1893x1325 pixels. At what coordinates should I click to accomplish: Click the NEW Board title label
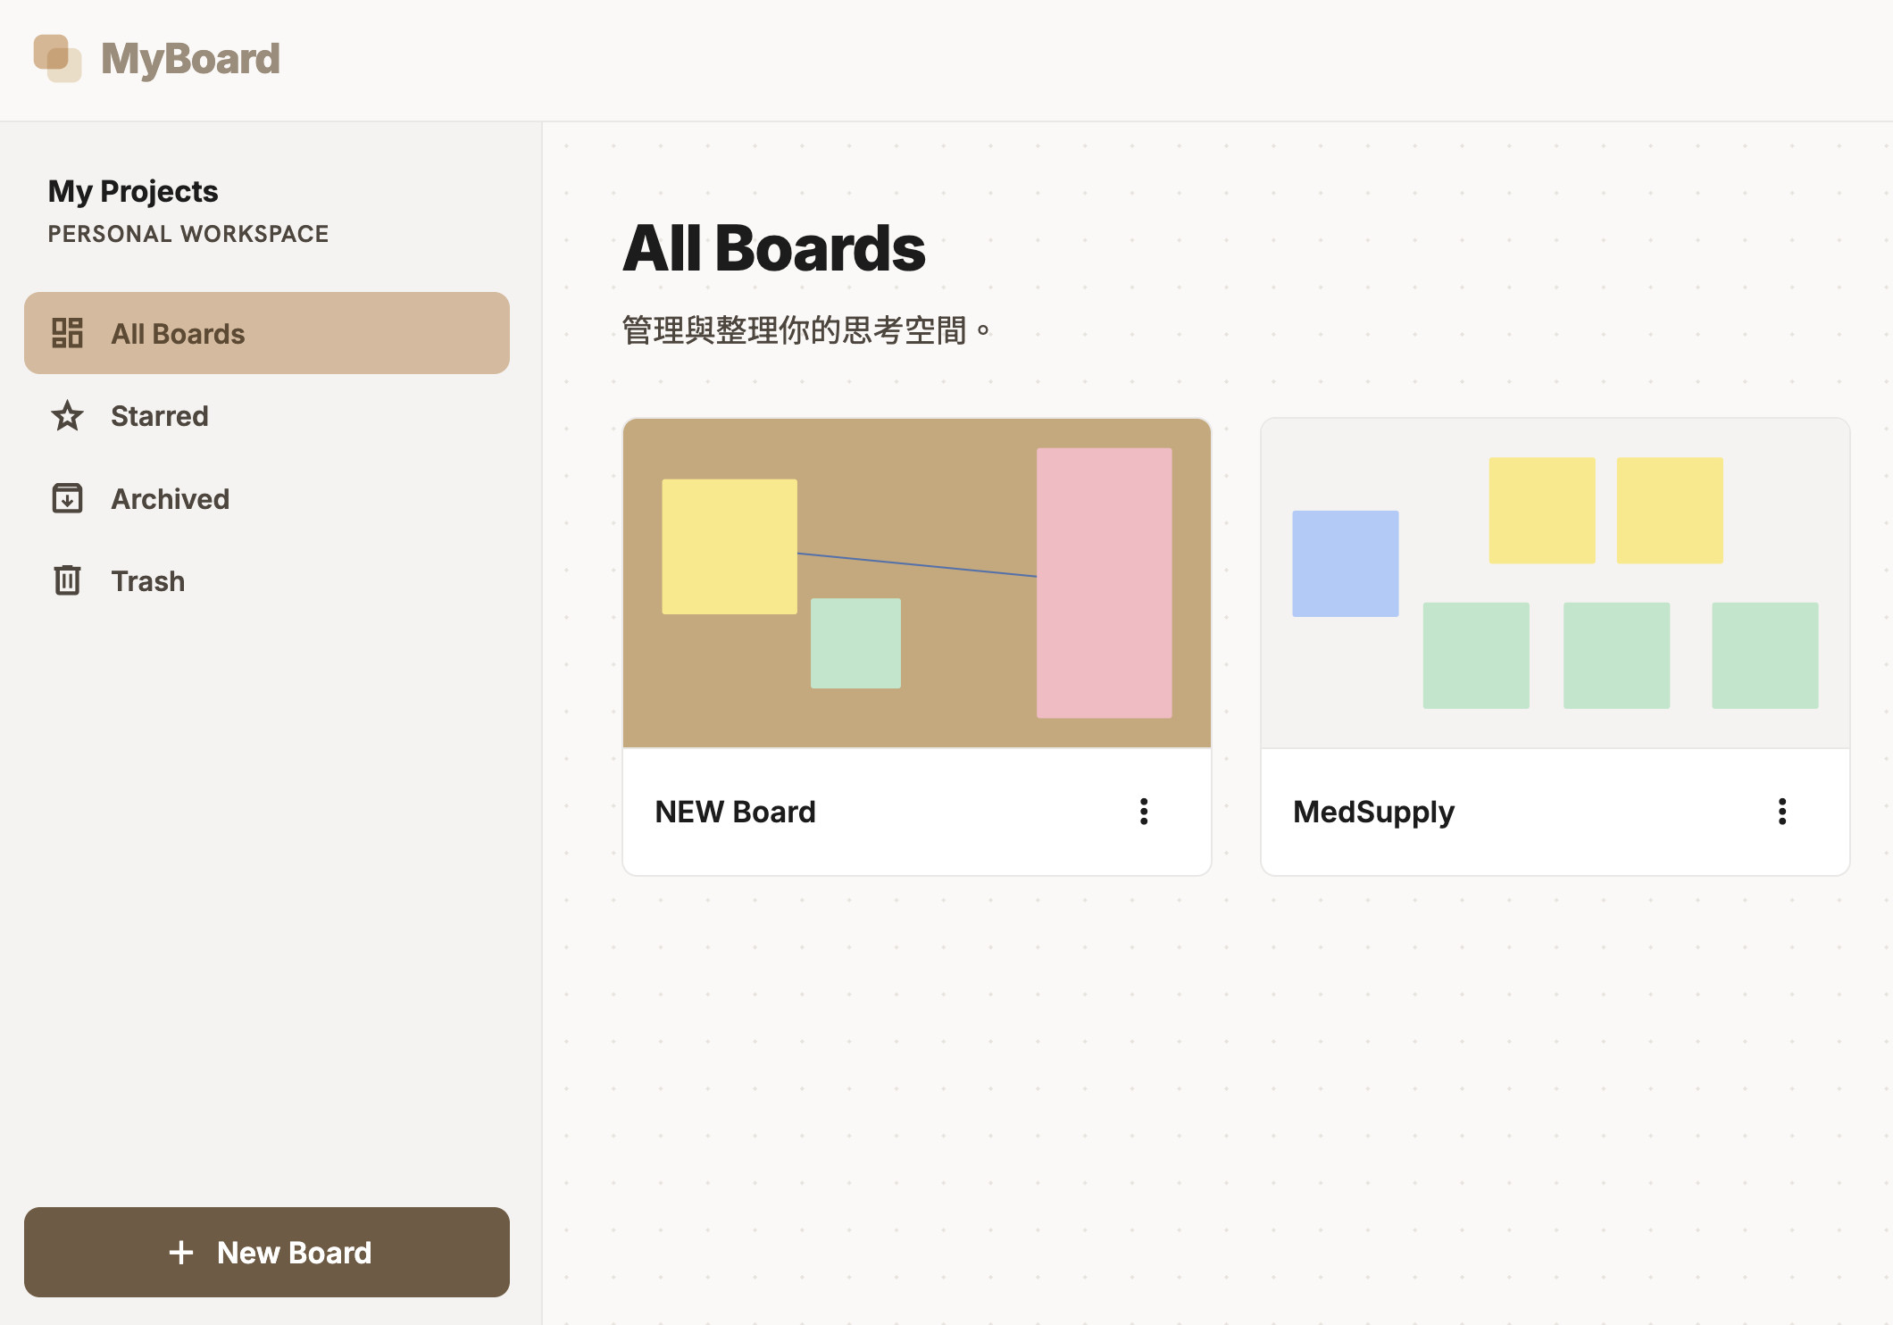(735, 812)
